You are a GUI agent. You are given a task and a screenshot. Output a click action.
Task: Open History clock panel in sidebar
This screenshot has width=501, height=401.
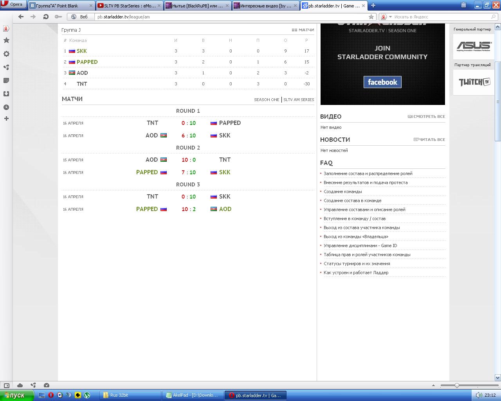tap(6, 107)
